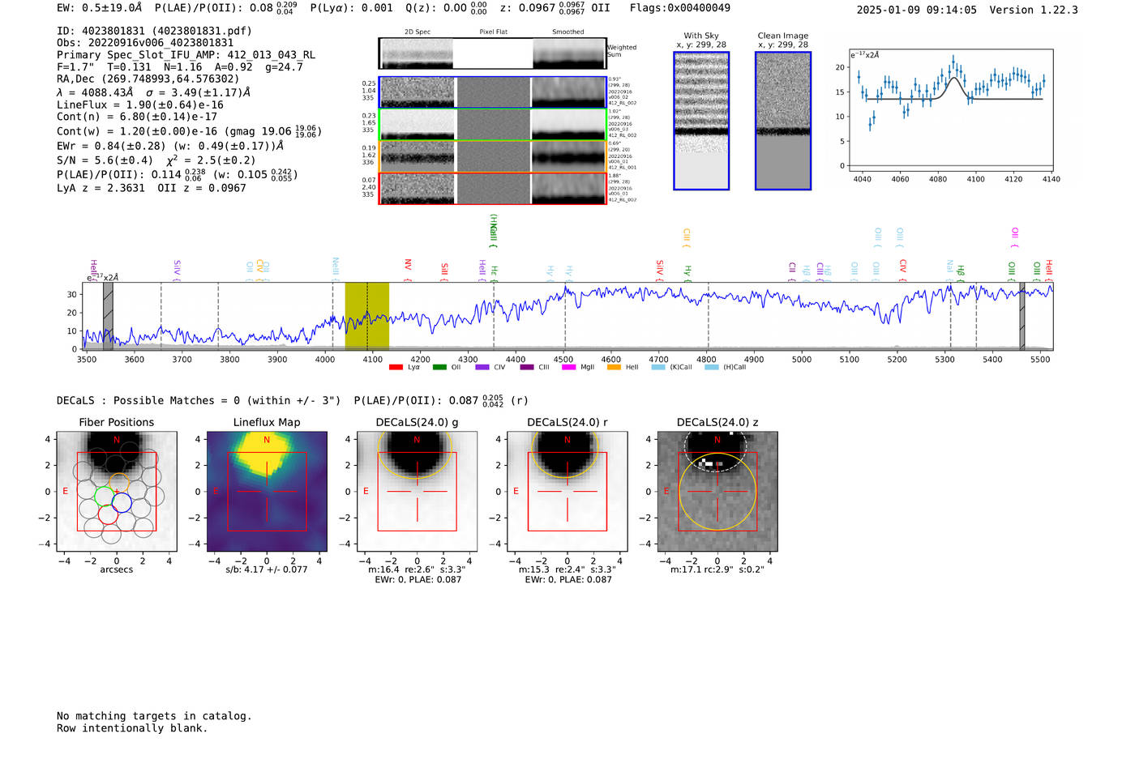The height and width of the screenshot is (772, 1135).
Task: Click the red Lyα legend swatch
Action: click(396, 367)
